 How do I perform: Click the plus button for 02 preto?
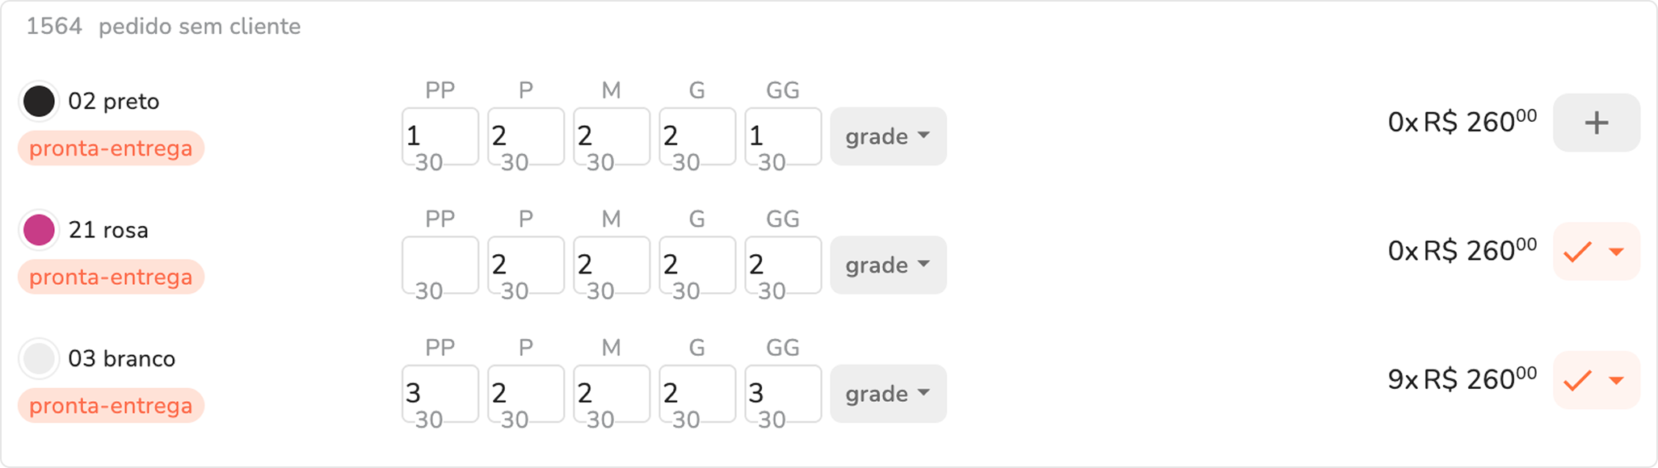(x=1596, y=123)
